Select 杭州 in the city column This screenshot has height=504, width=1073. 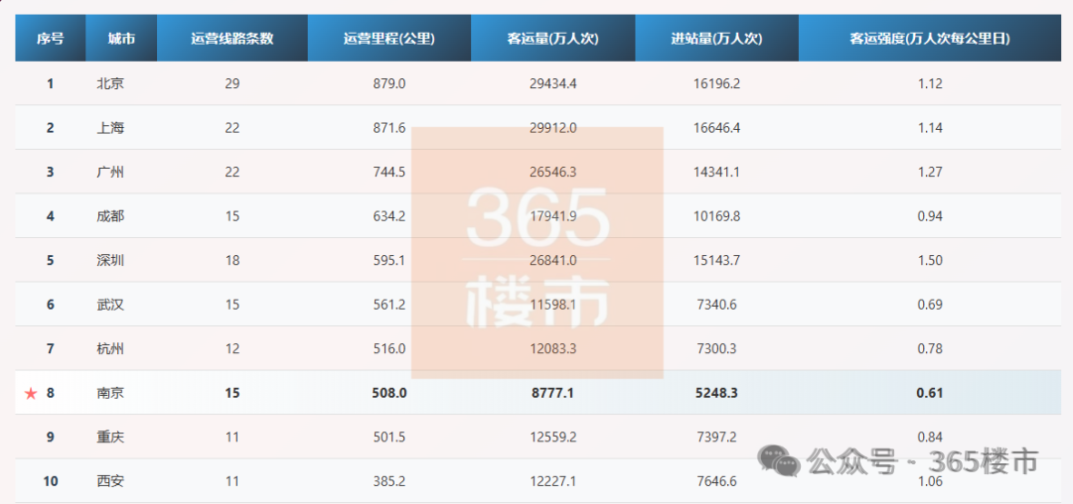point(110,348)
